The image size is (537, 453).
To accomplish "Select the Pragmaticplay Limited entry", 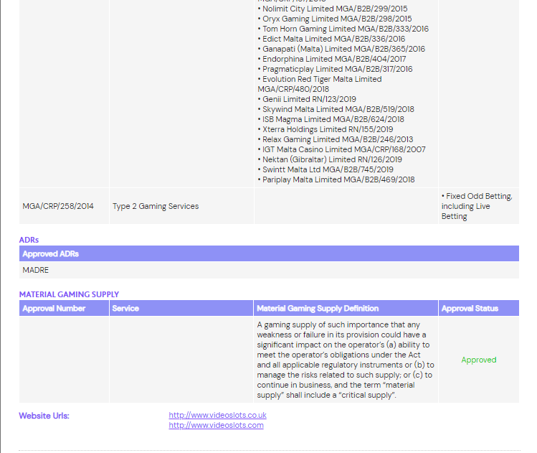I will [335, 69].
